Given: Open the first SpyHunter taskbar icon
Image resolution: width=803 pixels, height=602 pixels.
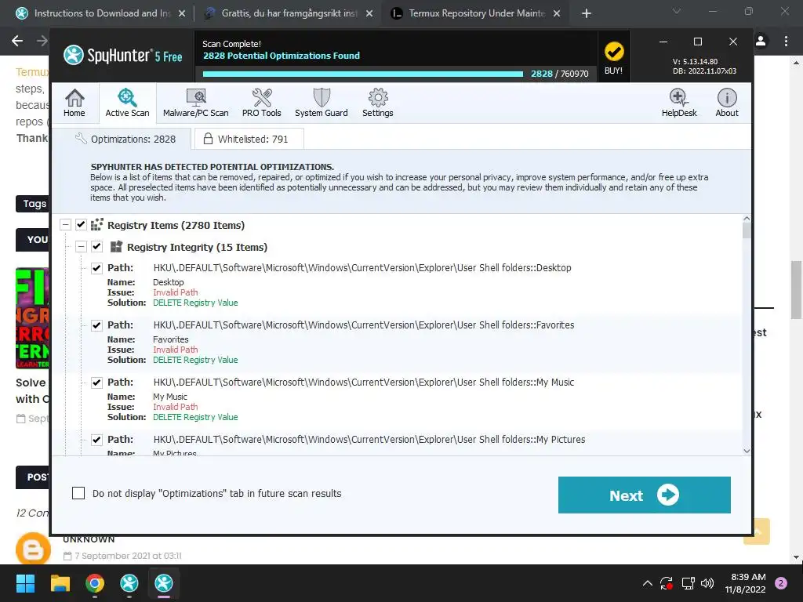Looking at the screenshot, I should pyautogui.click(x=129, y=583).
